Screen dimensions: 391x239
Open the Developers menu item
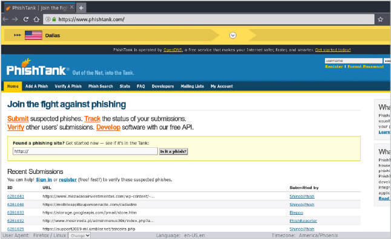coord(163,86)
